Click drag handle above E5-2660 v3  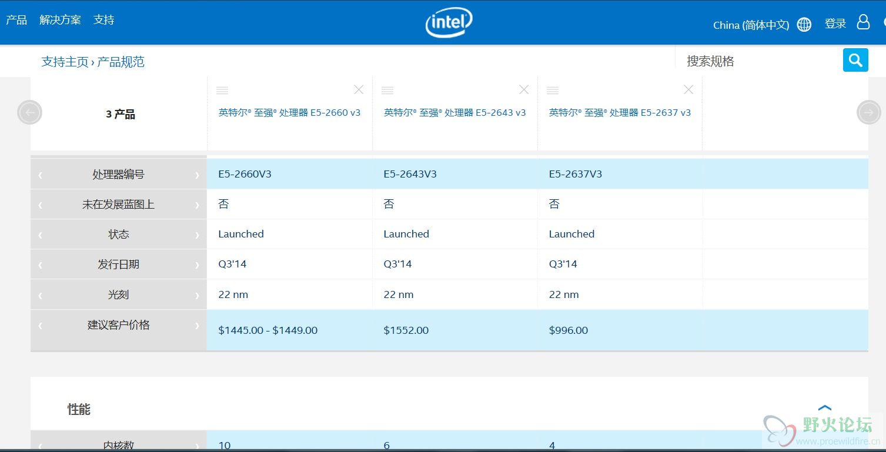coord(222,91)
